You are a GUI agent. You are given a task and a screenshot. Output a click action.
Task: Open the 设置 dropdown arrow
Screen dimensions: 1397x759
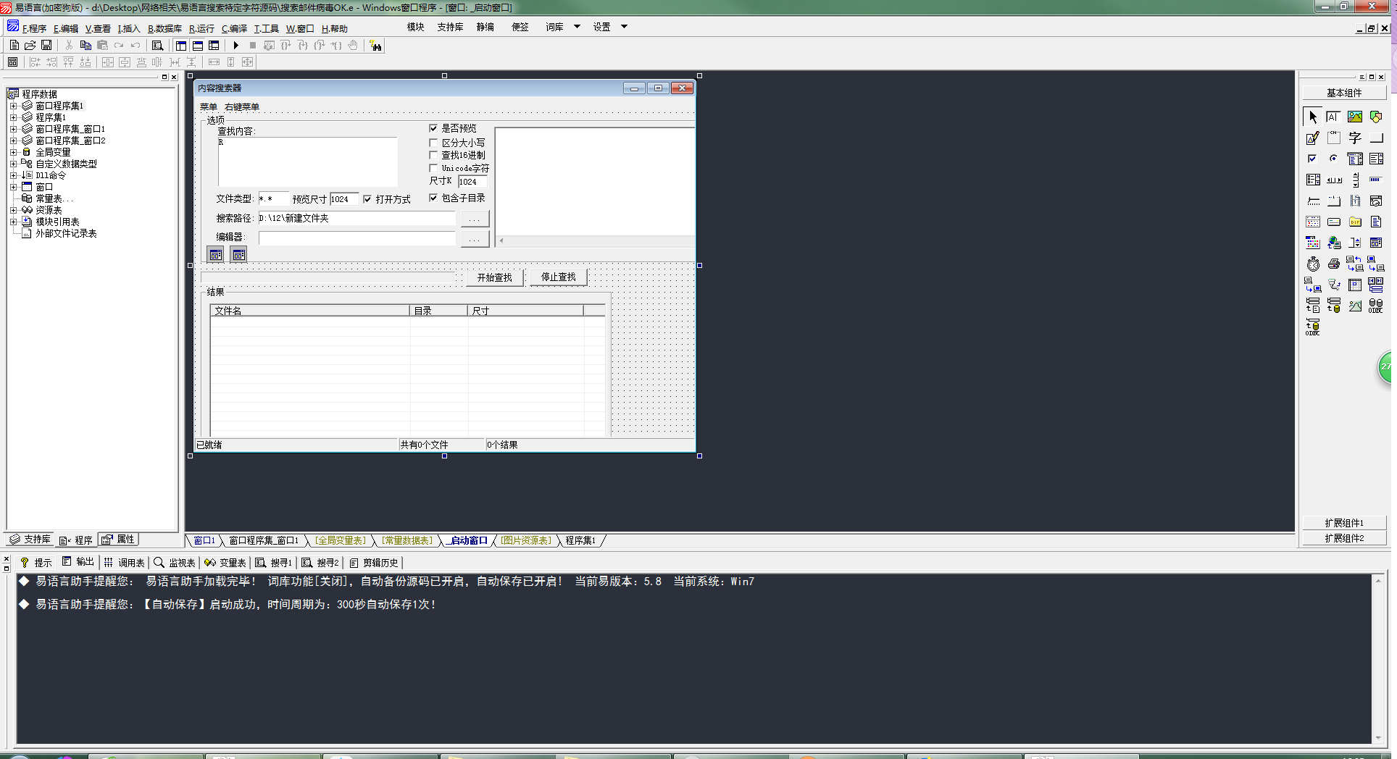[x=624, y=27]
